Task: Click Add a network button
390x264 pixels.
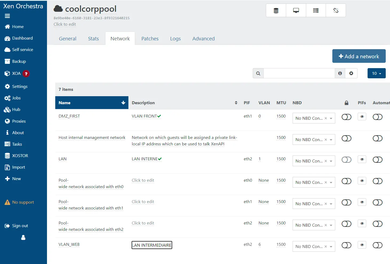Action: coord(359,56)
